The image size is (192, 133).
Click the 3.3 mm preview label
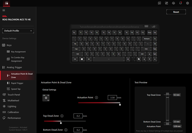[177, 122]
